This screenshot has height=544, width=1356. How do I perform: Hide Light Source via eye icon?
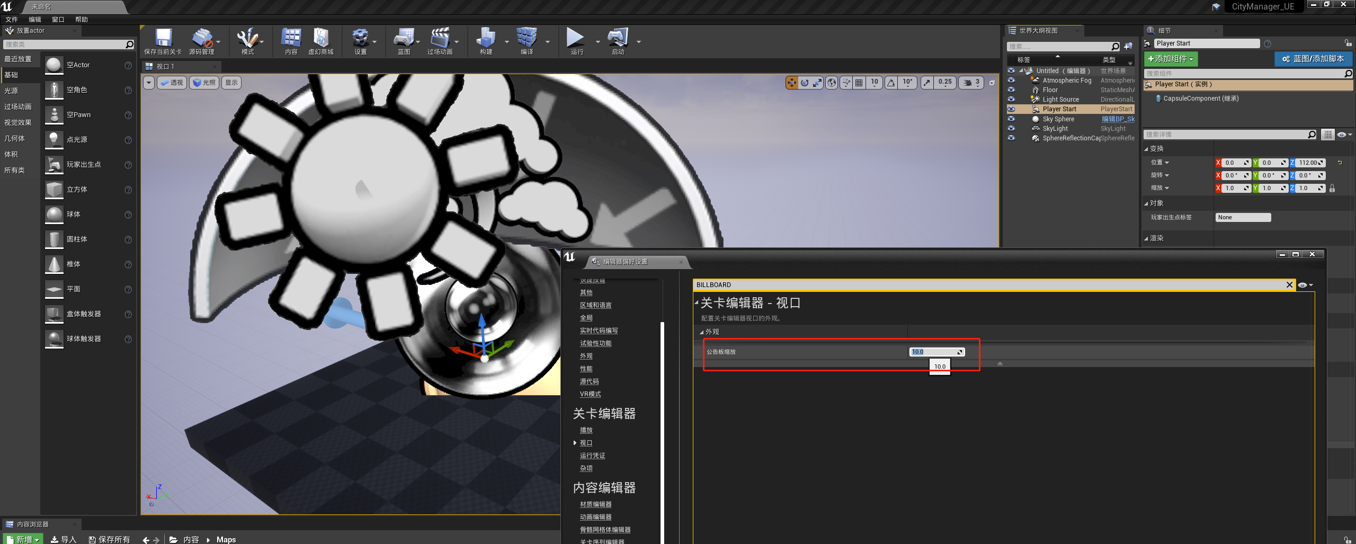coord(1011,100)
